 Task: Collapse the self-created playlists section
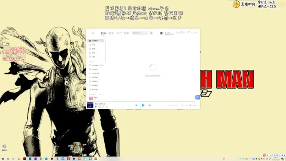(103, 94)
